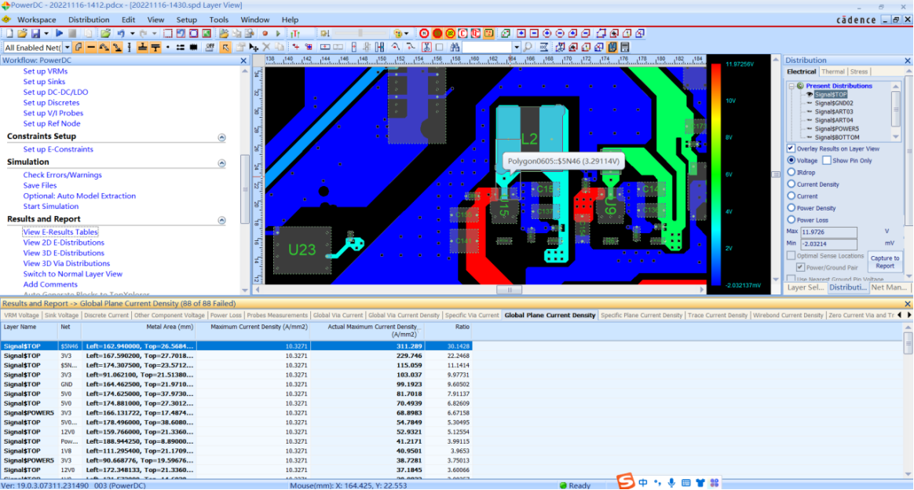The width and height of the screenshot is (914, 490).
Task: Click the red record dot icon
Action: (265, 33)
